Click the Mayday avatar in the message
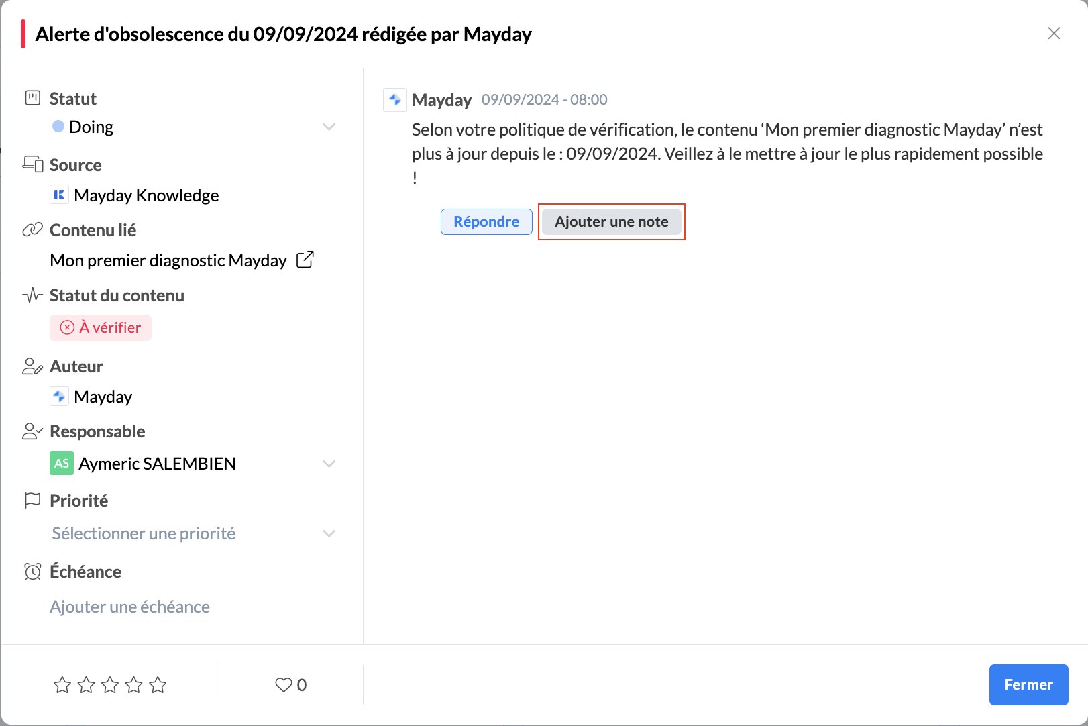This screenshot has width=1088, height=726. pyautogui.click(x=395, y=100)
